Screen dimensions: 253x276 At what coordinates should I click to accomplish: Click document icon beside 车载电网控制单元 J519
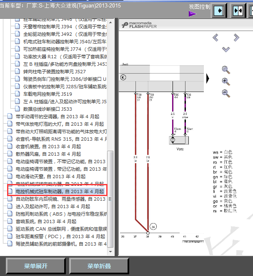point(17,94)
